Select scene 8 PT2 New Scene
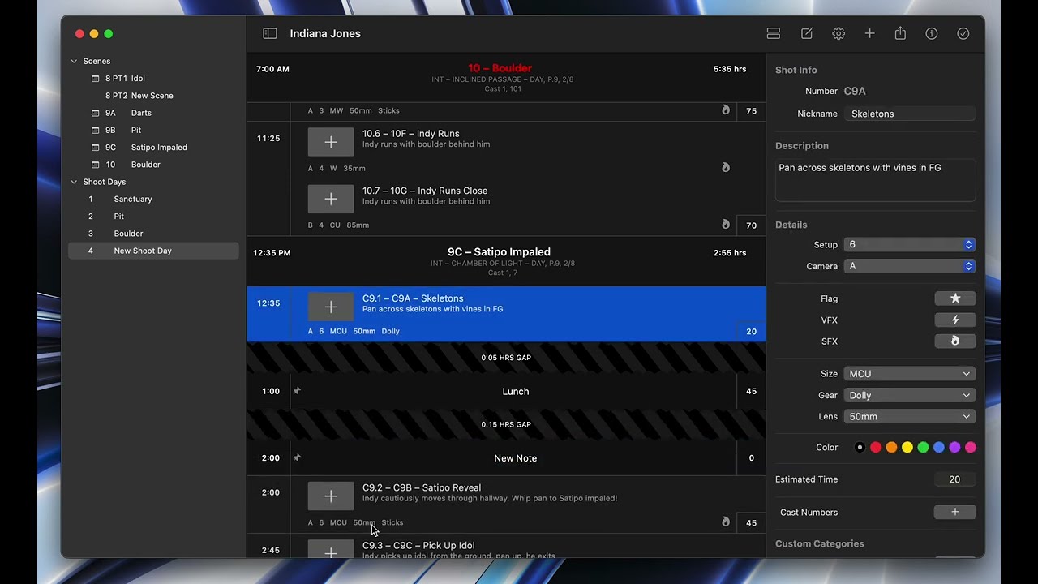 pyautogui.click(x=153, y=96)
